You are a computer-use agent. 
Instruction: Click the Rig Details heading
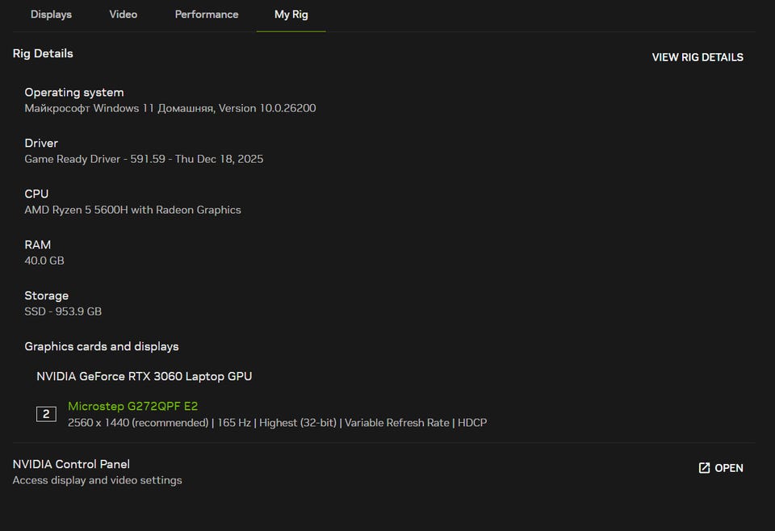tap(43, 53)
